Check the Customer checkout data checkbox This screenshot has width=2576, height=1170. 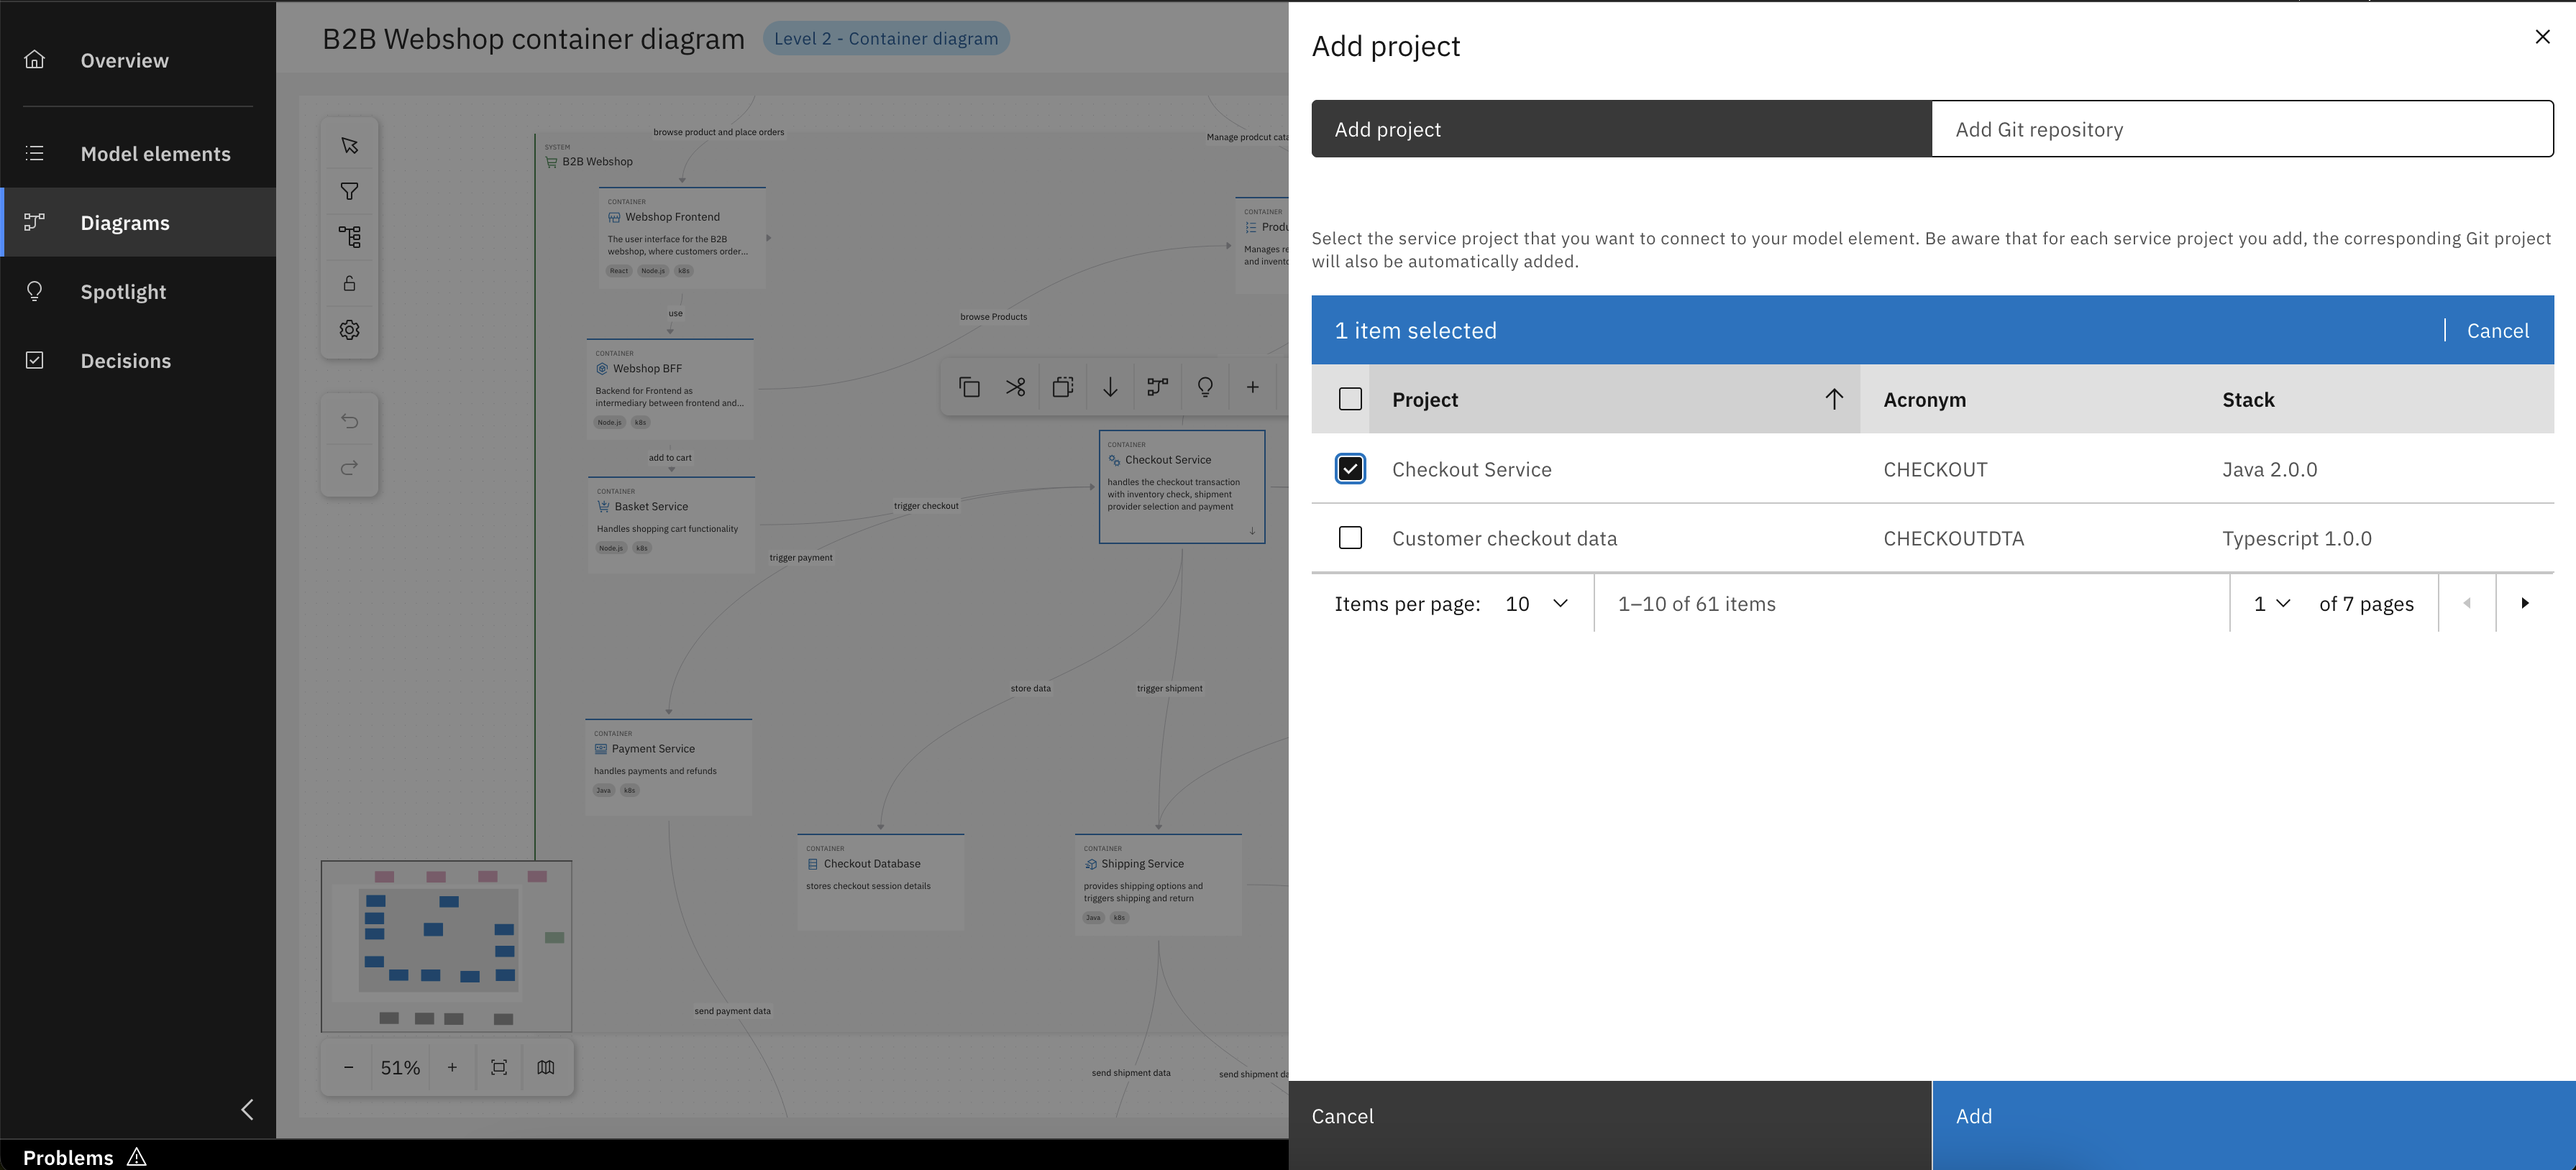coord(1350,538)
